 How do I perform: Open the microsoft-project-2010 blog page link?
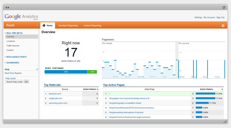[132, 108]
